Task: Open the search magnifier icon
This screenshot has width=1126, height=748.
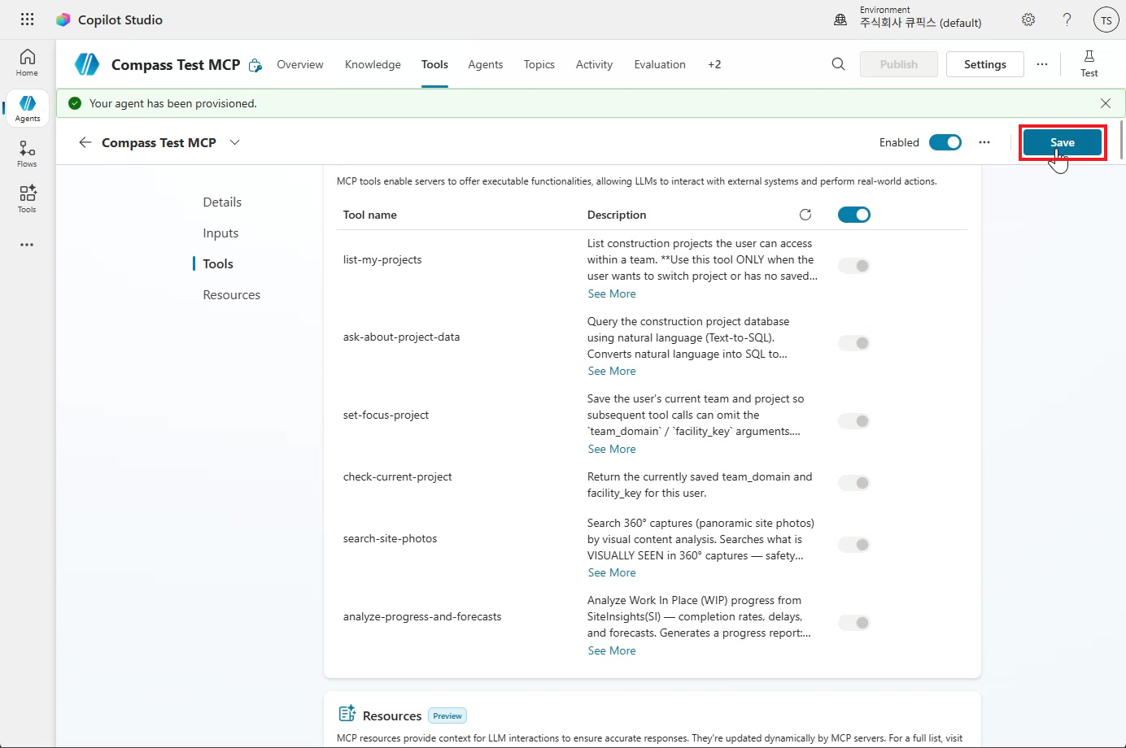Action: [x=838, y=64]
